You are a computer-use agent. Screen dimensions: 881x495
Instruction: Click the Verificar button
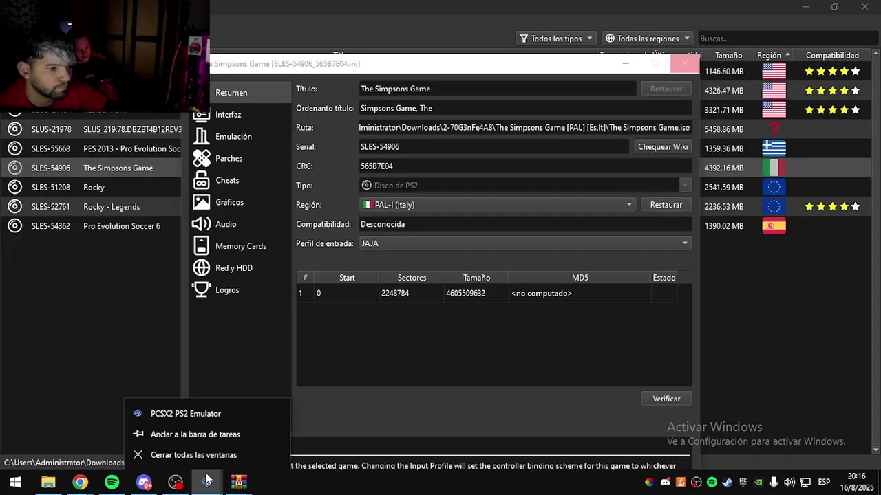pos(666,399)
